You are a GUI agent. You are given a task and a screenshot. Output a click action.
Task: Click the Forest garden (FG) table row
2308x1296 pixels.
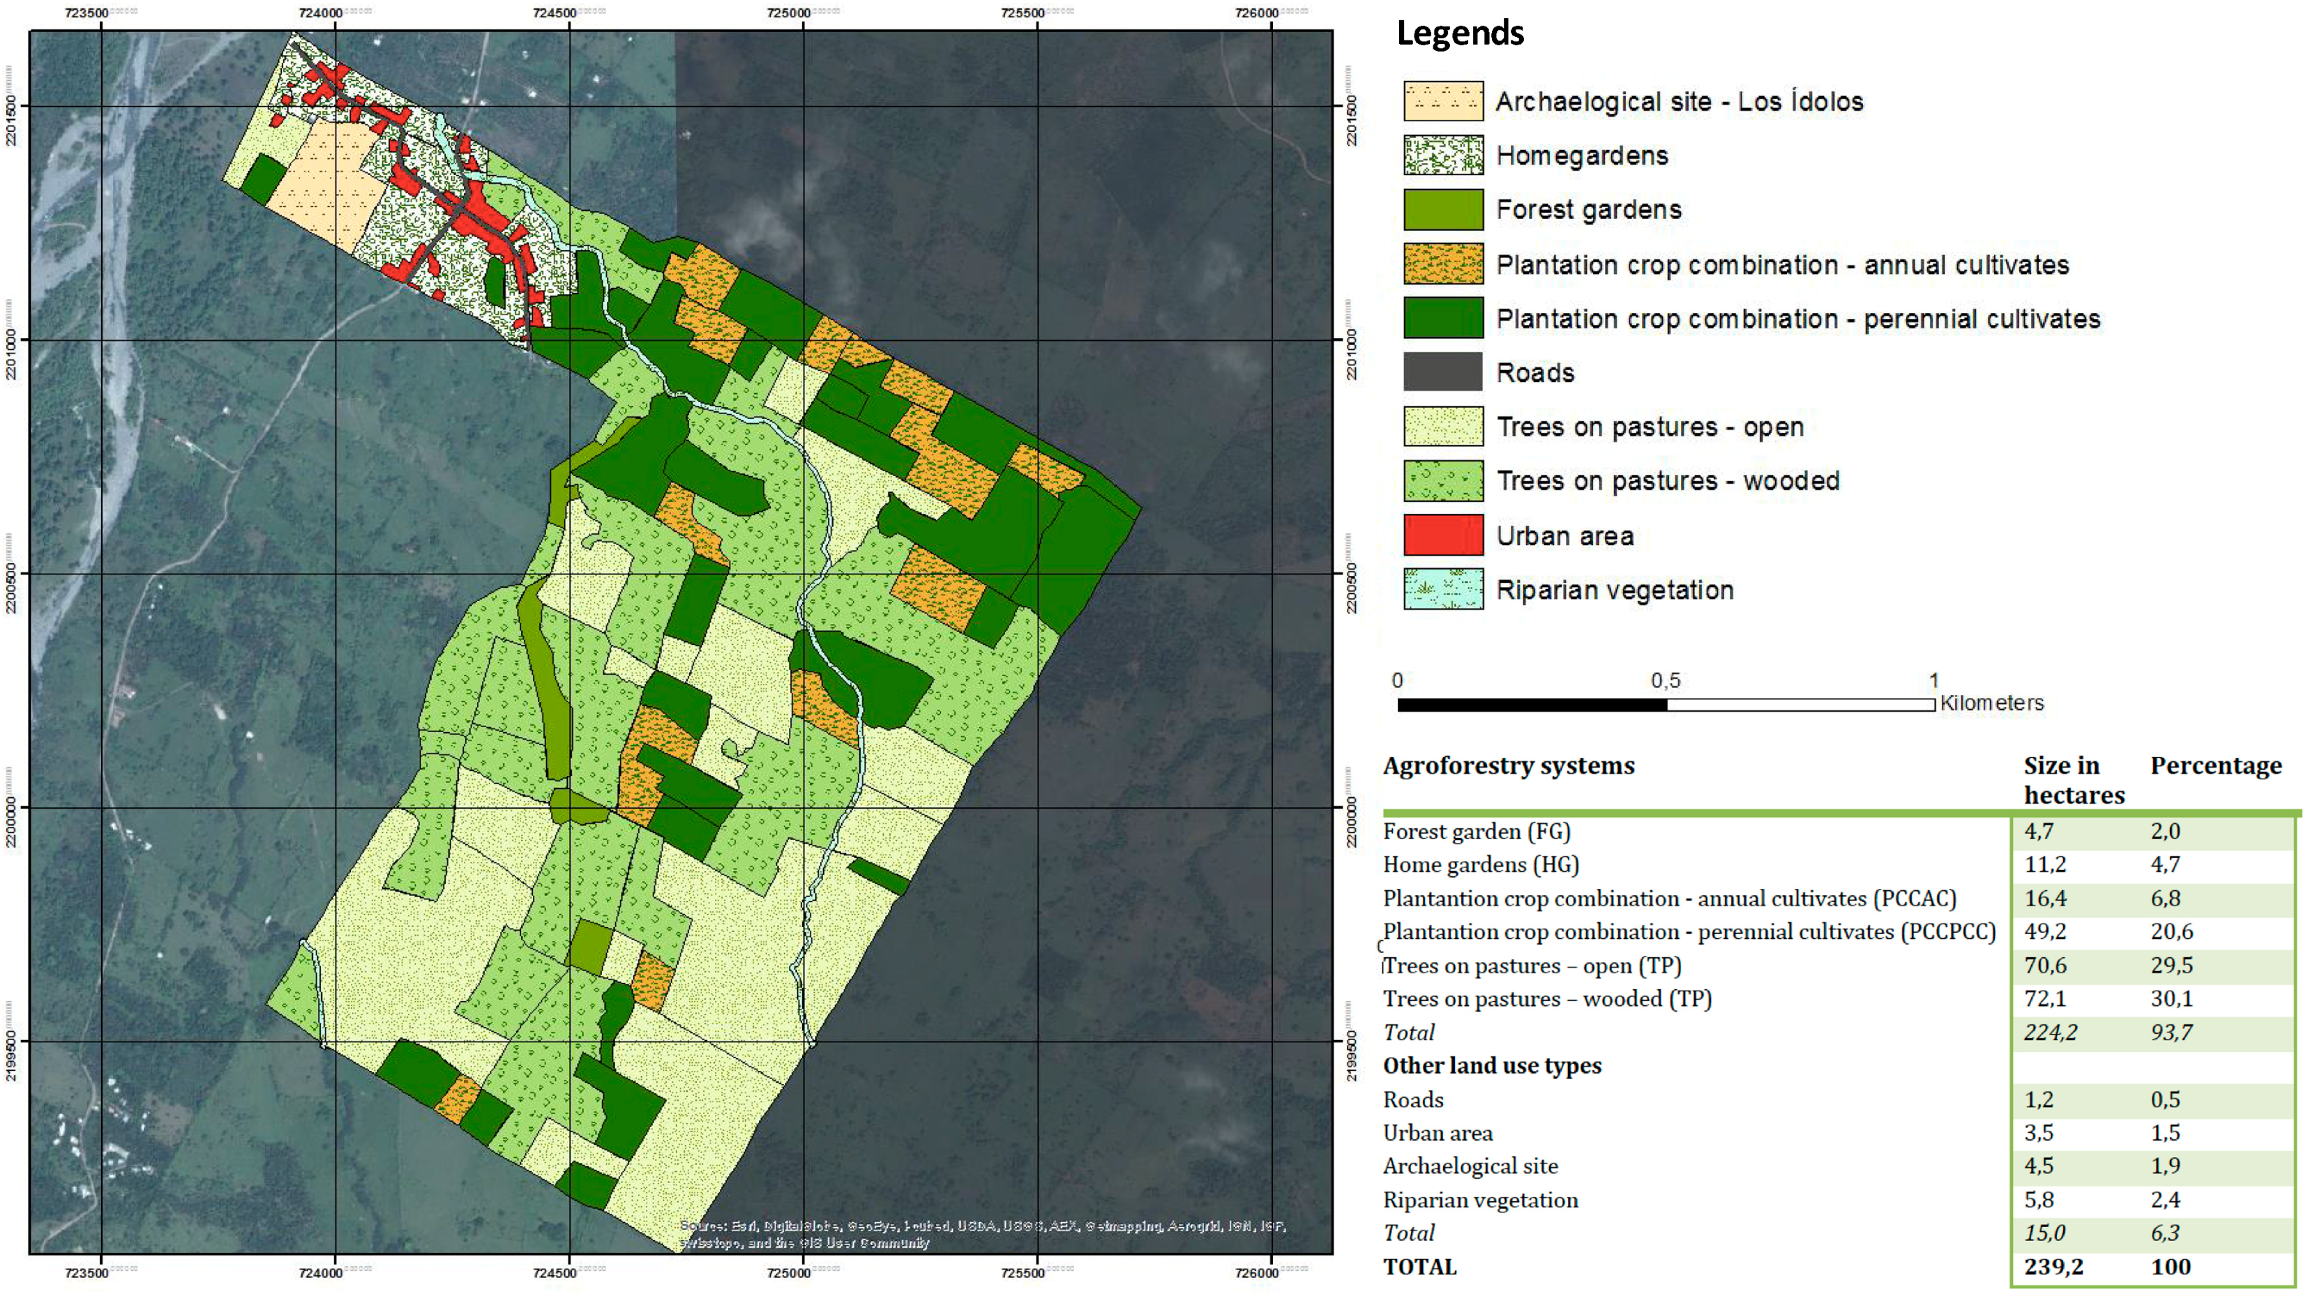click(x=1476, y=831)
